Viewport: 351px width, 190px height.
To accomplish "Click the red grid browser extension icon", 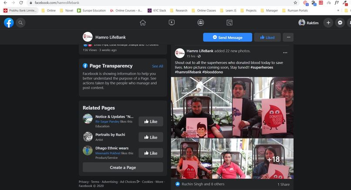I will coord(321,3).
